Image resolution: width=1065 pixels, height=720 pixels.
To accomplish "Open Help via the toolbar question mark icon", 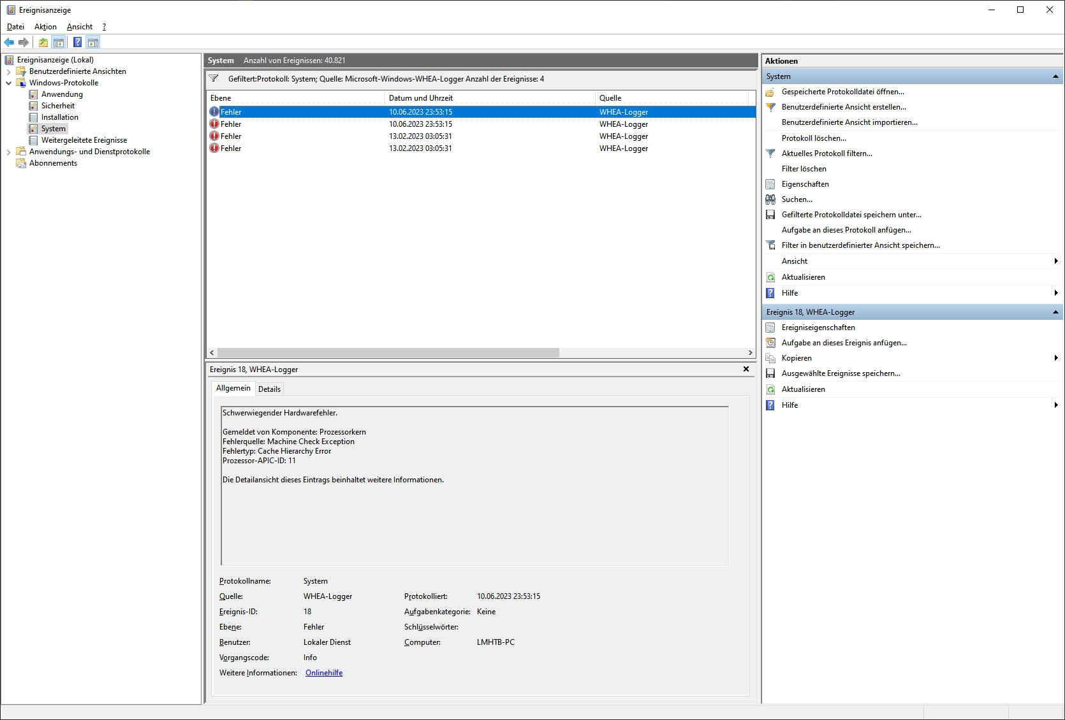I will click(x=77, y=43).
